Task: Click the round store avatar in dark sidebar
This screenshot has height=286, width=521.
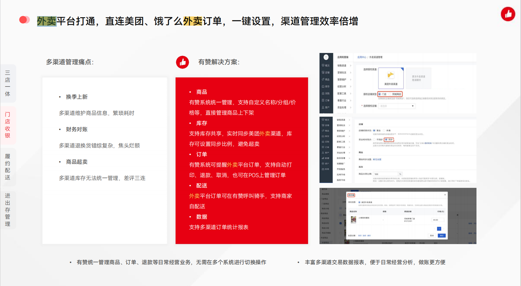Action: (326, 57)
